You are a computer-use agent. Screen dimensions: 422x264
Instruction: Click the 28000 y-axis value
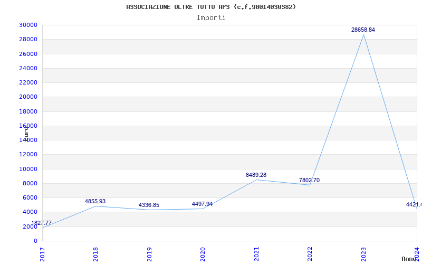pyautogui.click(x=28, y=39)
